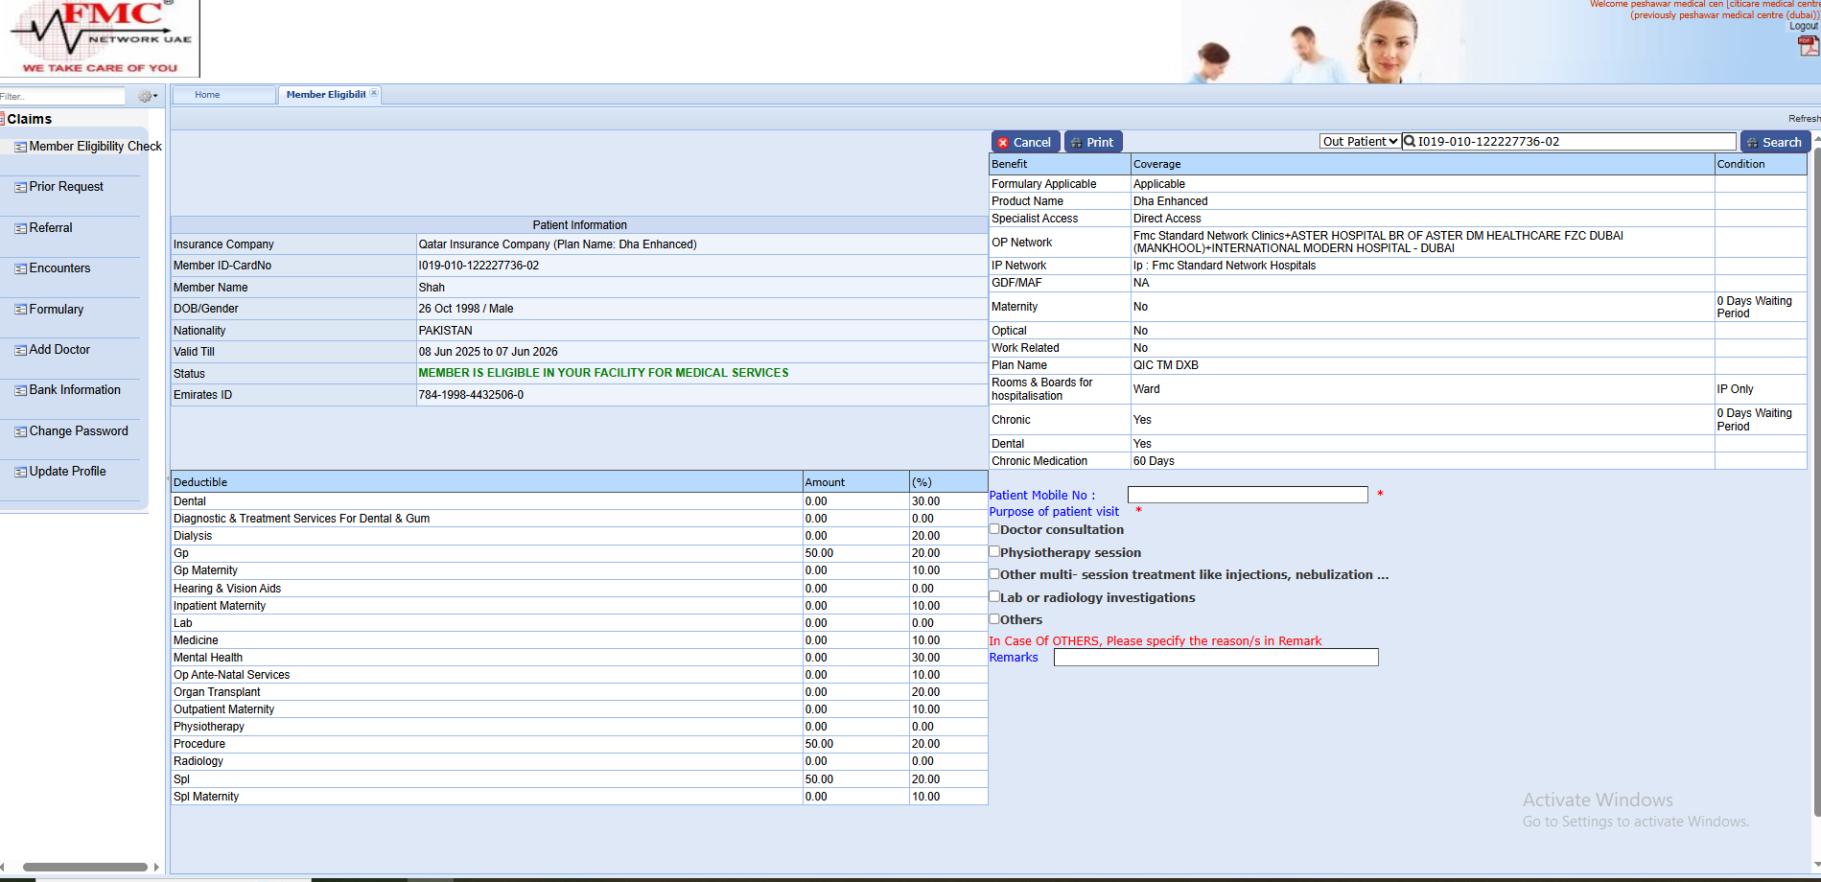
Task: Click the Formulary sidebar icon
Action: click(20, 311)
